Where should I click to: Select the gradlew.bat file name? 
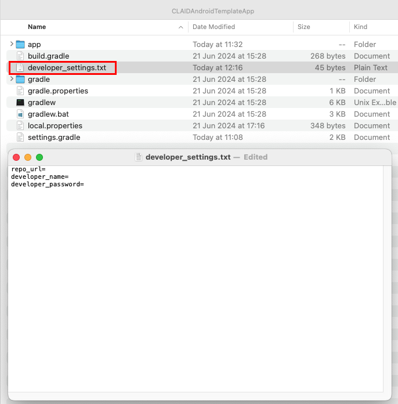[48, 114]
